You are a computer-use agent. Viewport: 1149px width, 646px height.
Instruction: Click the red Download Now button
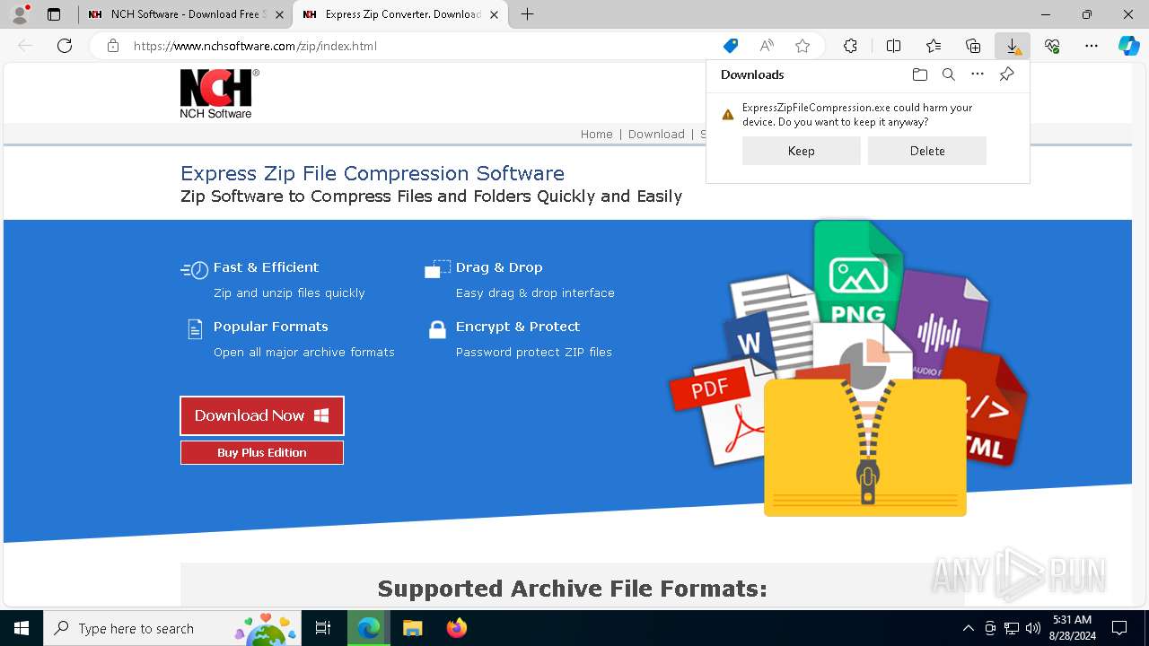point(262,415)
